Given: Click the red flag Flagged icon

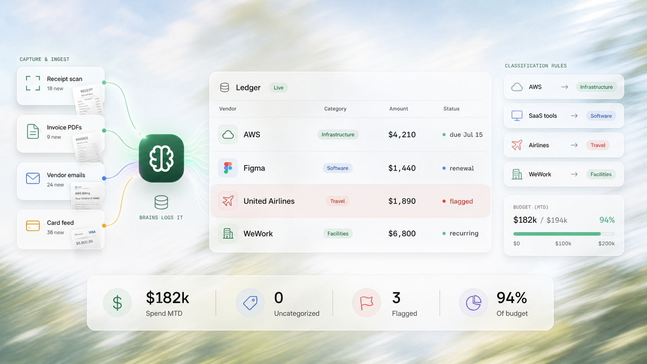Looking at the screenshot, I should (366, 303).
